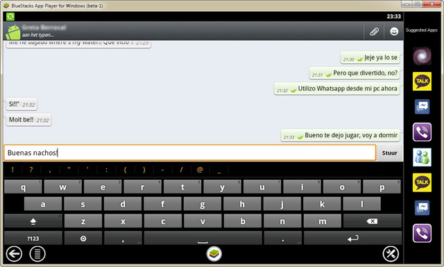Viewport: 444px width, 267px height.
Task: Open the Messenger people app icon
Action: pyautogui.click(x=422, y=157)
